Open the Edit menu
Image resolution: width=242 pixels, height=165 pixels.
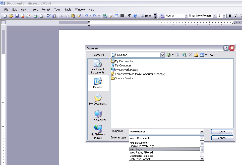click(15, 10)
